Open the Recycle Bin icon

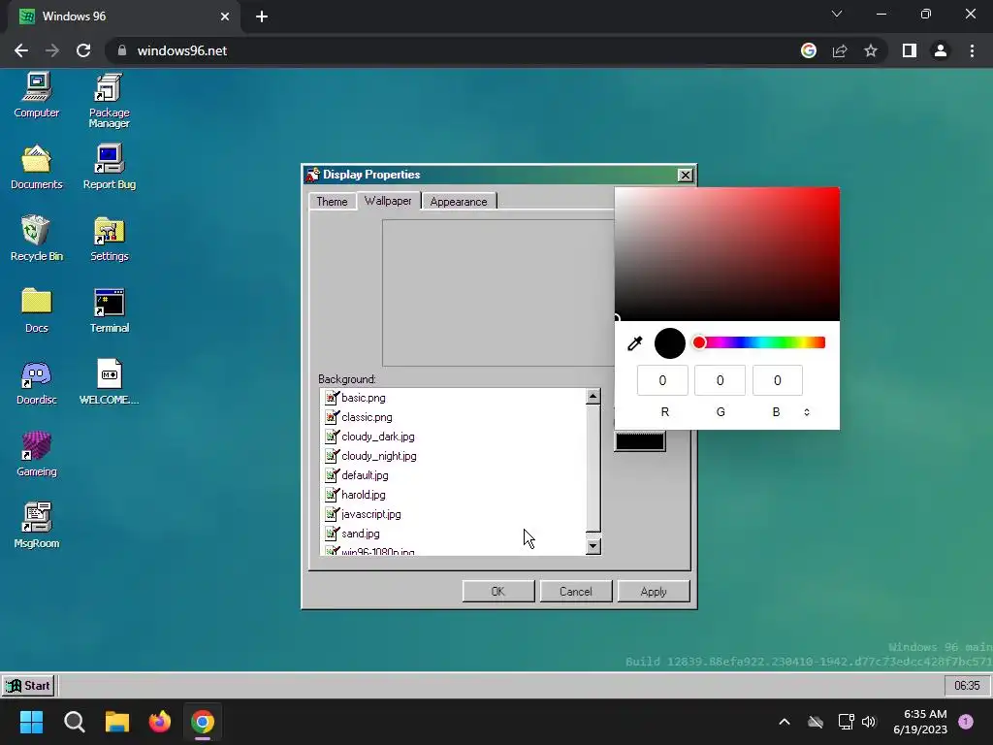pos(37,239)
